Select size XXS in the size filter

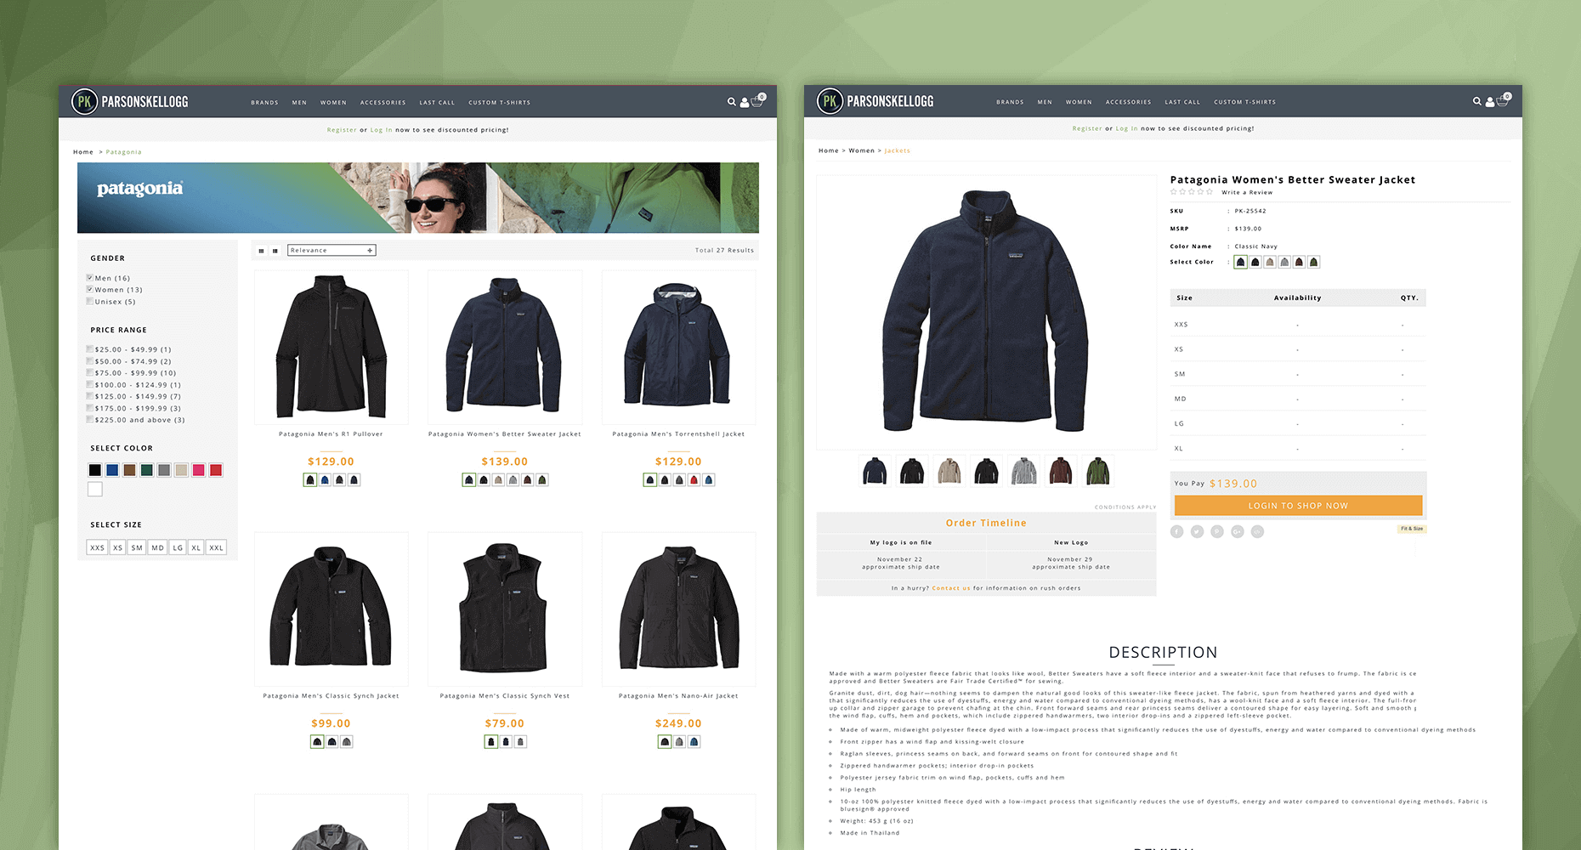click(x=97, y=547)
